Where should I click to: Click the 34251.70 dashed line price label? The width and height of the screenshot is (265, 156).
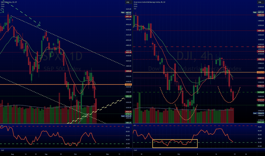[261, 47]
